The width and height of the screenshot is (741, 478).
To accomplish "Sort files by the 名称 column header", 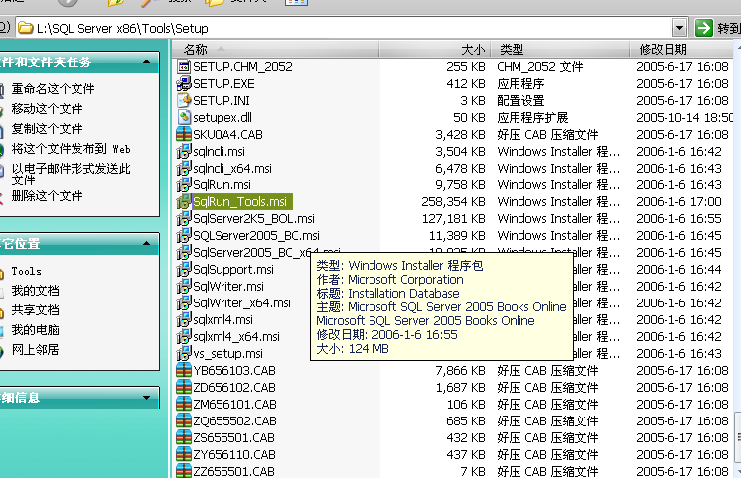I will point(196,49).
